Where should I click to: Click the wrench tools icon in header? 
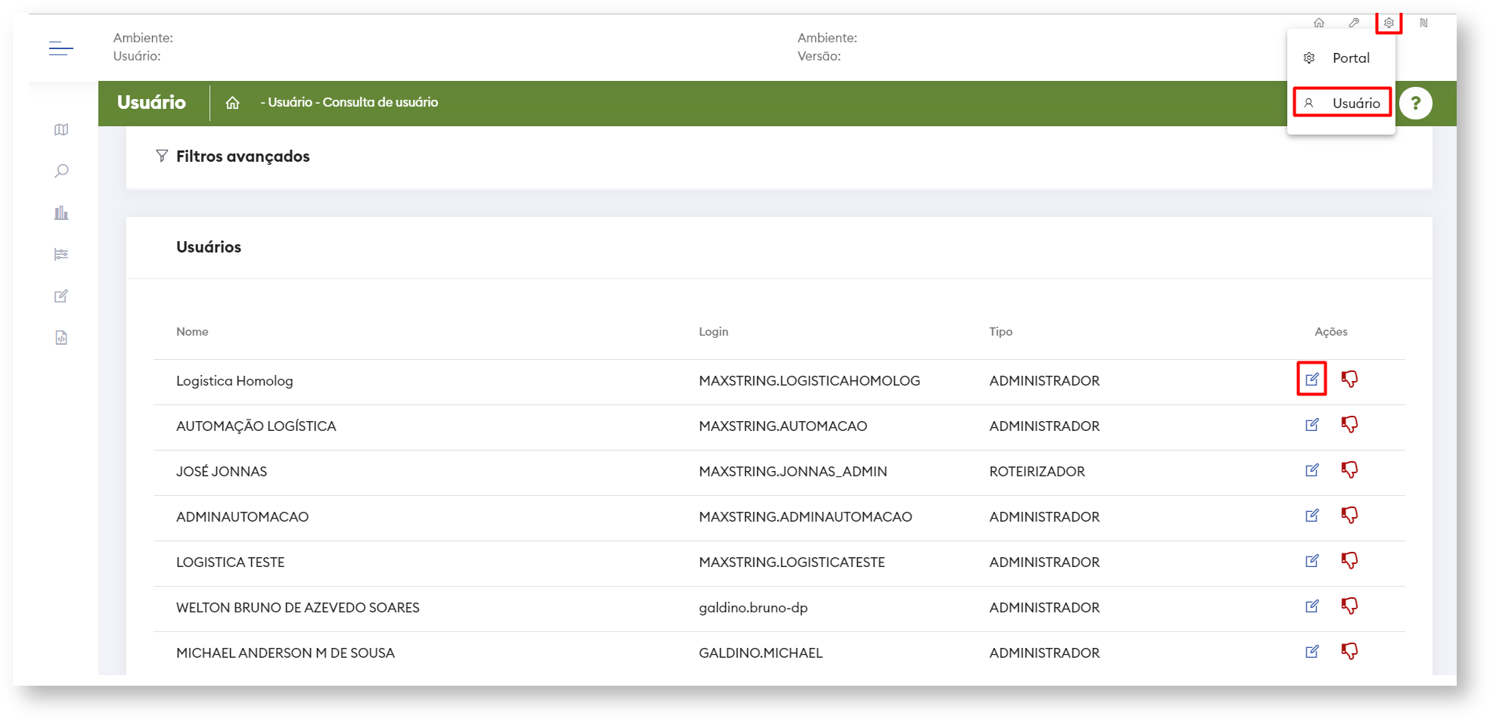tap(1354, 23)
